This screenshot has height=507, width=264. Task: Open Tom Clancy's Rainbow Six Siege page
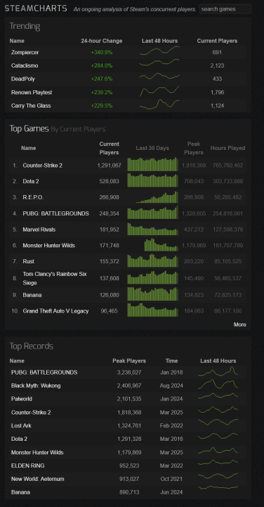point(55,278)
